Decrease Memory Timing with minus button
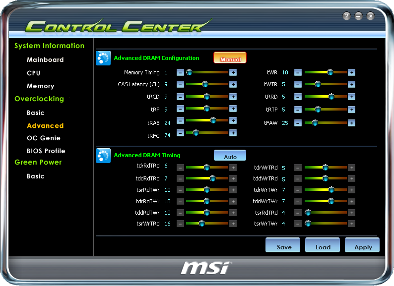 180,72
